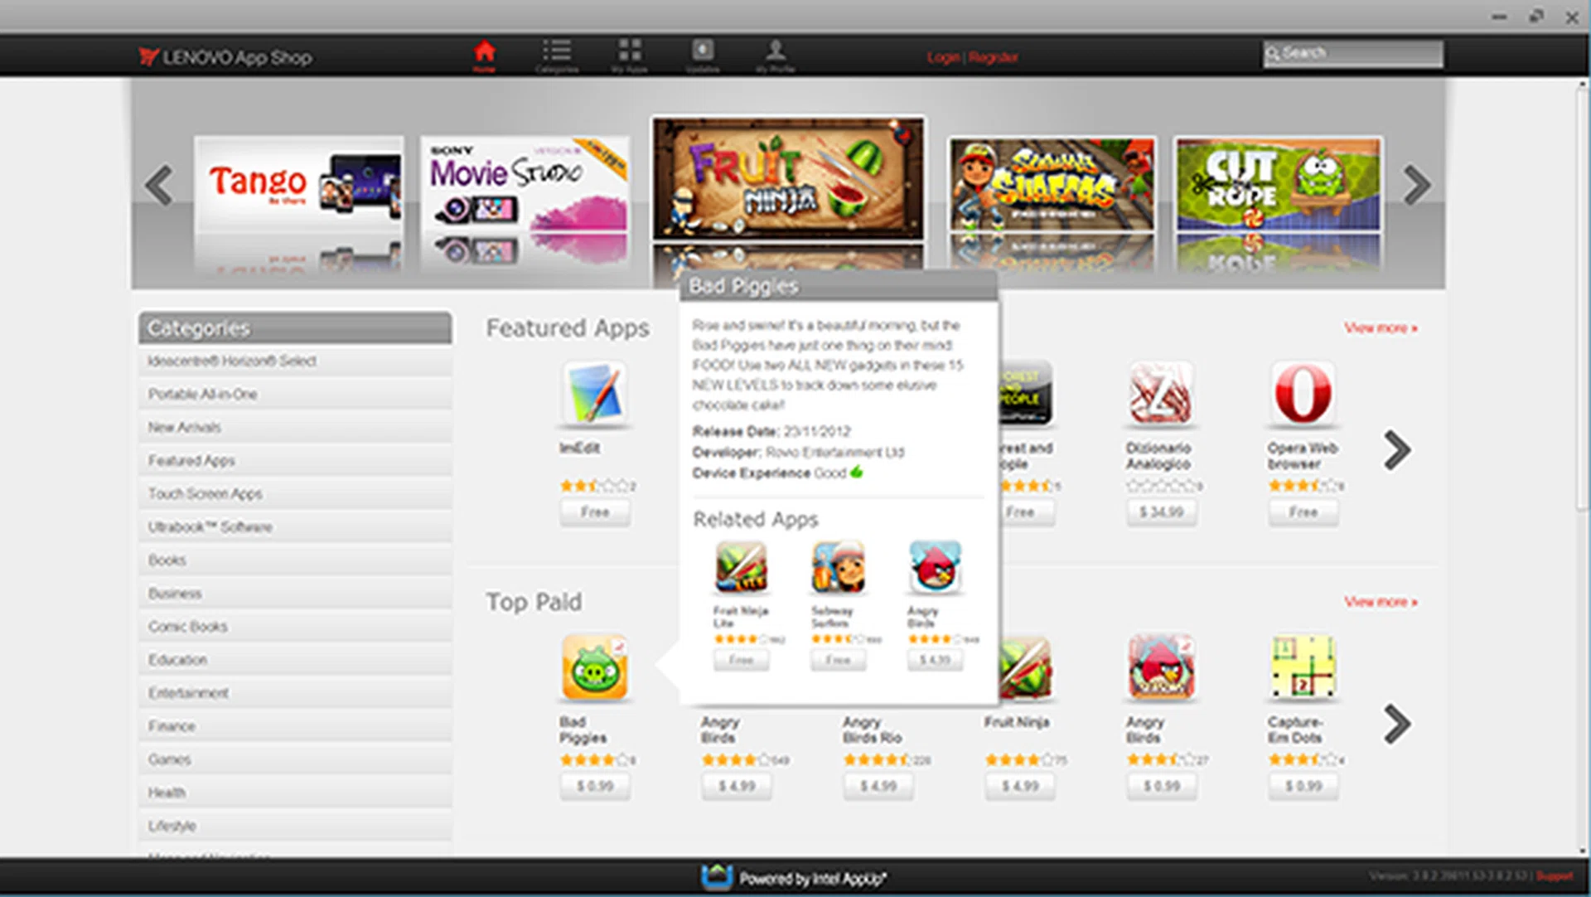
Task: Click the Search input field
Action: (x=1359, y=53)
